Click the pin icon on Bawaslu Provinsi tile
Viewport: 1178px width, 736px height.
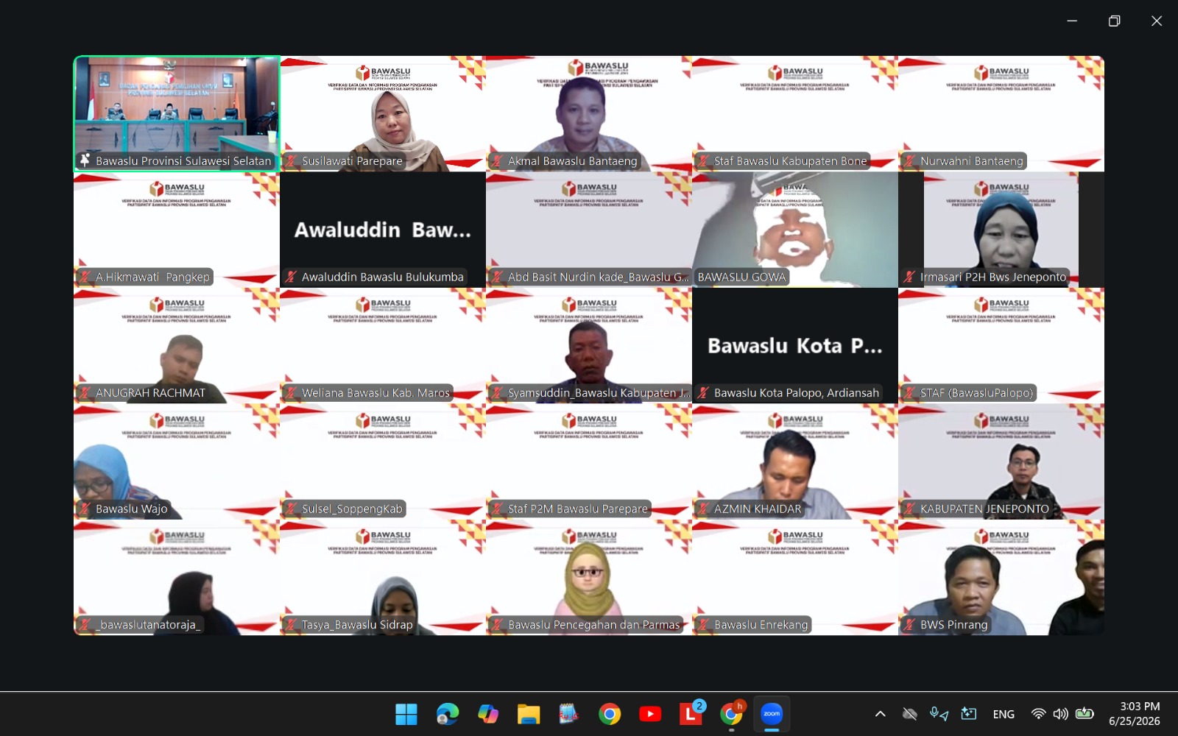tap(85, 160)
